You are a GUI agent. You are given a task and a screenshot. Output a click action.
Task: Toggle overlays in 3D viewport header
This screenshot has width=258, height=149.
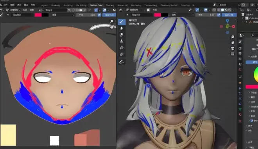coord(206,10)
